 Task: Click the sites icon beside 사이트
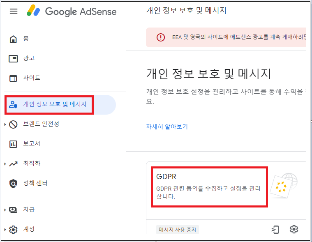pyautogui.click(x=13, y=78)
